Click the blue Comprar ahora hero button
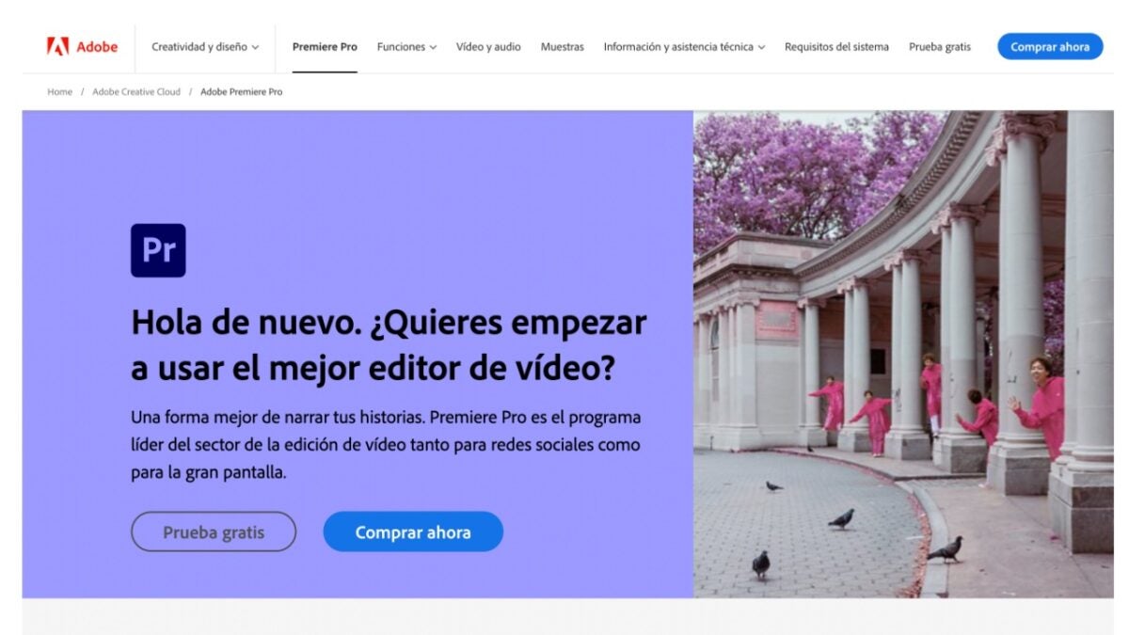 pos(413,532)
